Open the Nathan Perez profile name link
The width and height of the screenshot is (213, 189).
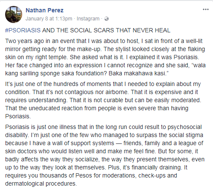pyautogui.click(x=45, y=10)
